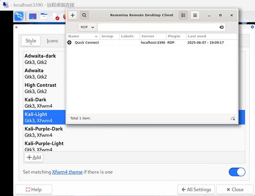Open the Remmina hamburger menu
The width and height of the screenshot is (255, 196).
point(195,15)
